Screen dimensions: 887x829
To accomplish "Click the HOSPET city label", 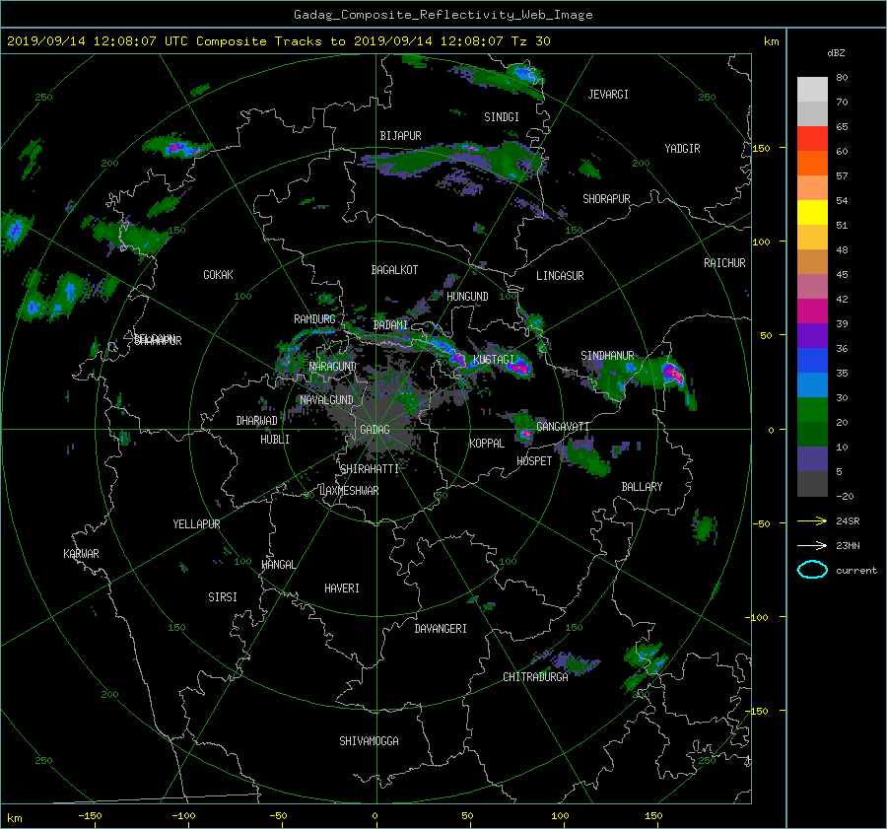I will 534,461.
